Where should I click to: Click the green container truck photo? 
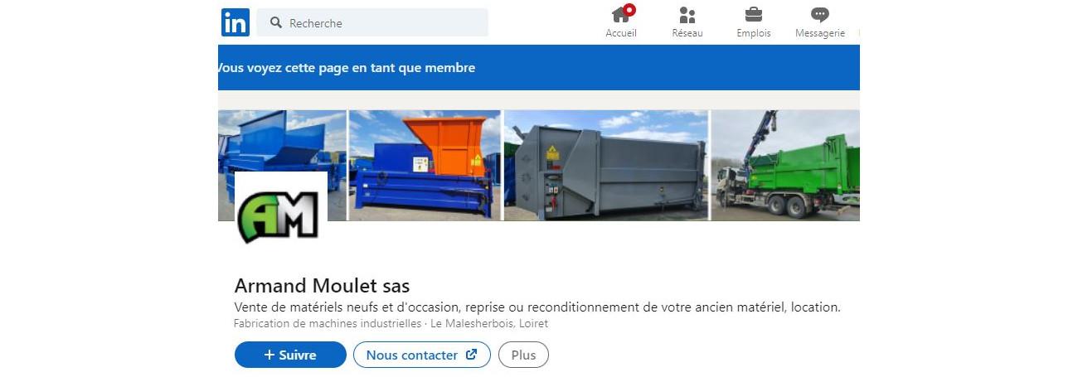click(785, 165)
